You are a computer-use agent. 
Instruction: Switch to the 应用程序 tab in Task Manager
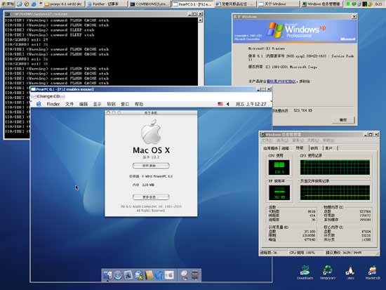(270, 148)
